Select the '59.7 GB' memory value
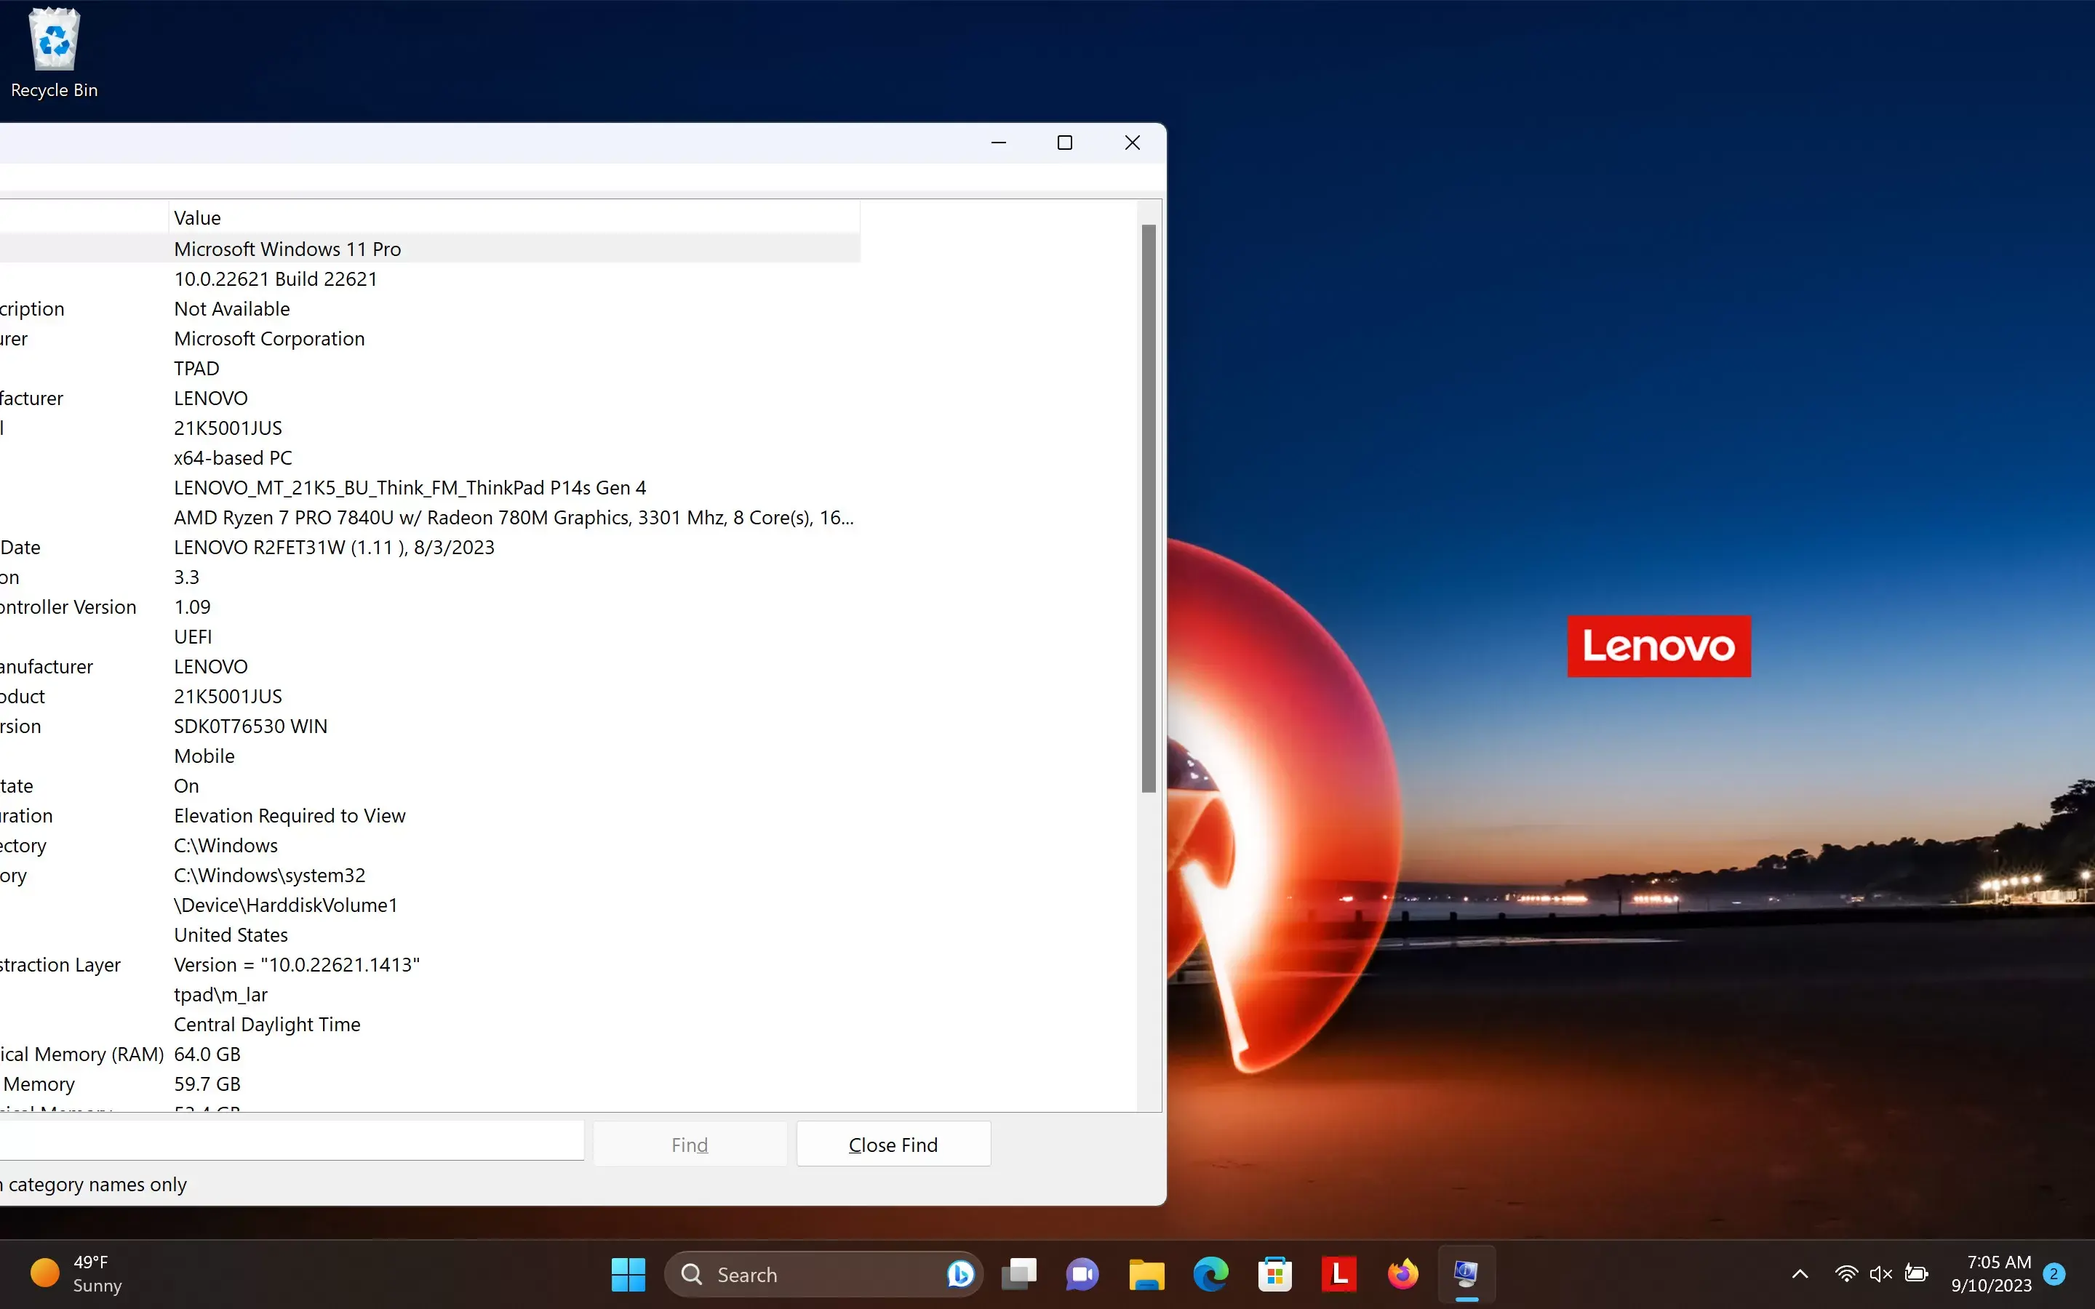This screenshot has width=2095, height=1309. 208,1084
